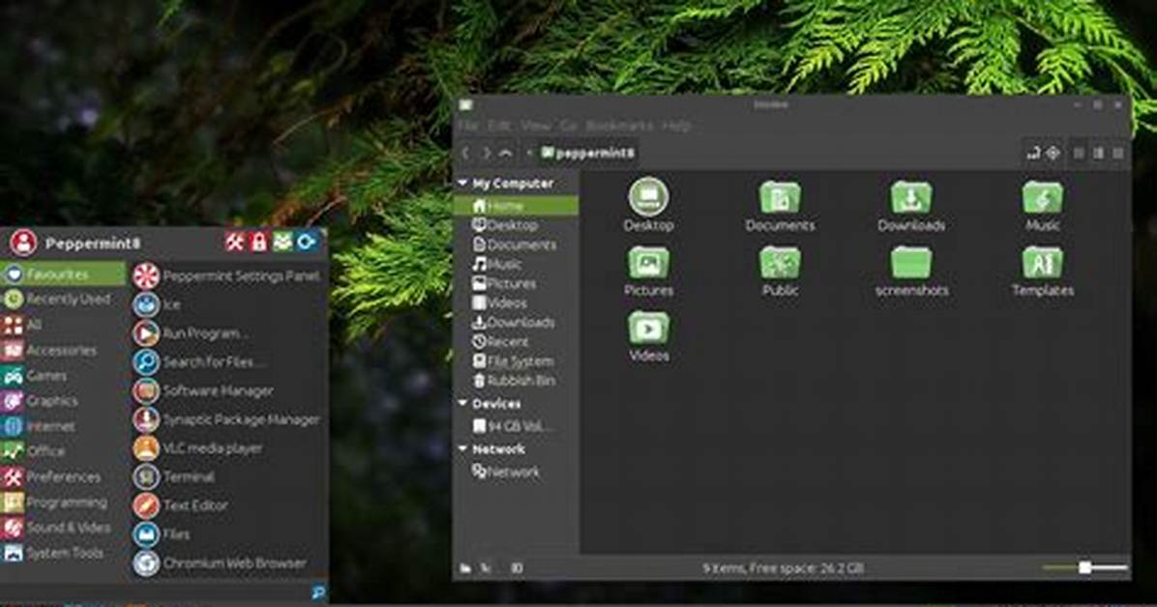Click the lock screen icon in menu header

point(258,242)
